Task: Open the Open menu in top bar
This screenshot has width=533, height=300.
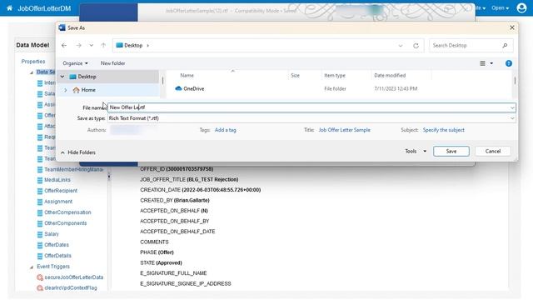Action: pos(500,7)
